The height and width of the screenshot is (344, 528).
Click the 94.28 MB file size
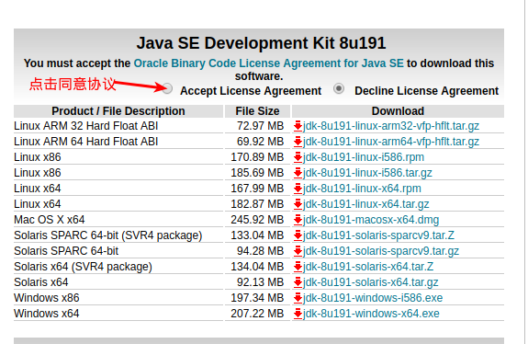[260, 251]
